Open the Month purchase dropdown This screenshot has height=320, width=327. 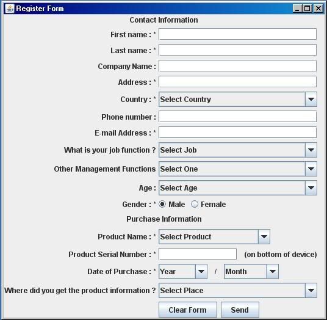tap(251, 271)
